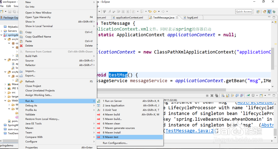278x149 pixels.
Task: Maximize the Console view icon
Action: pos(274,95)
